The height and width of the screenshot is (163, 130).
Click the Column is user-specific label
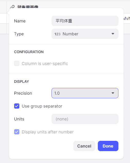point(45,63)
